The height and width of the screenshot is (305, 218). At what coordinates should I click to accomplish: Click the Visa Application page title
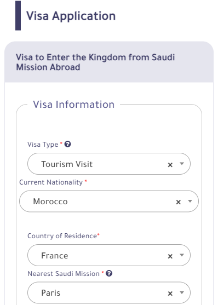click(x=71, y=16)
